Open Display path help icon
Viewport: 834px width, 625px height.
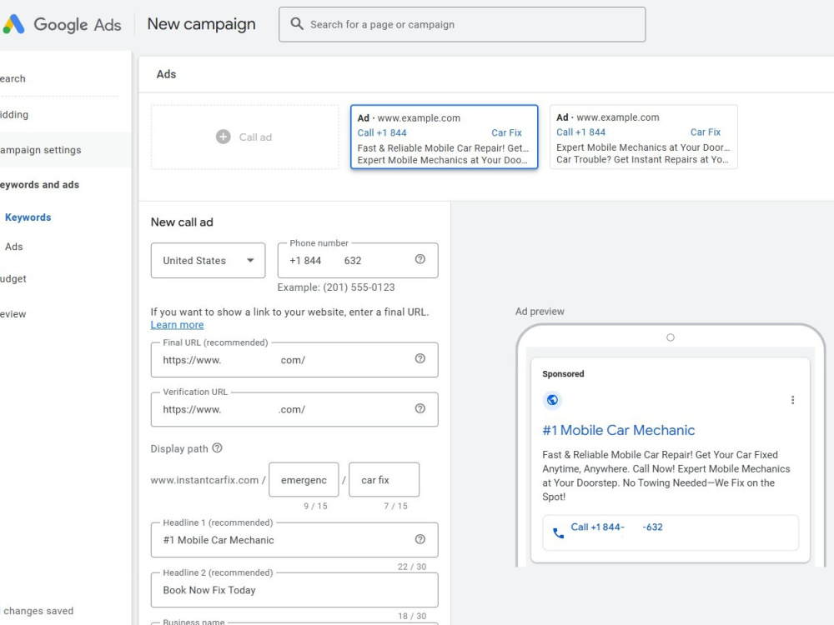[x=217, y=448]
